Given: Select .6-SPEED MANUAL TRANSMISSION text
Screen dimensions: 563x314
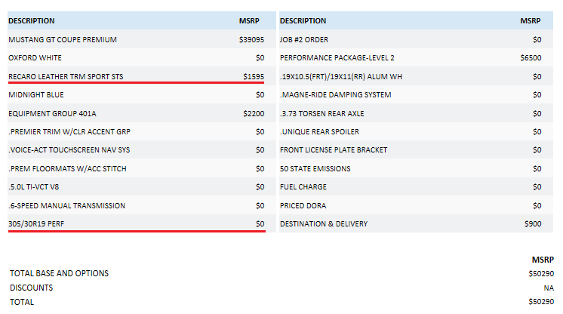Looking at the screenshot, I should 66,205.
